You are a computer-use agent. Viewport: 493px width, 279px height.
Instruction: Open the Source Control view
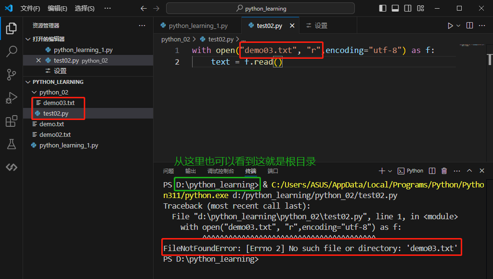coord(12,75)
